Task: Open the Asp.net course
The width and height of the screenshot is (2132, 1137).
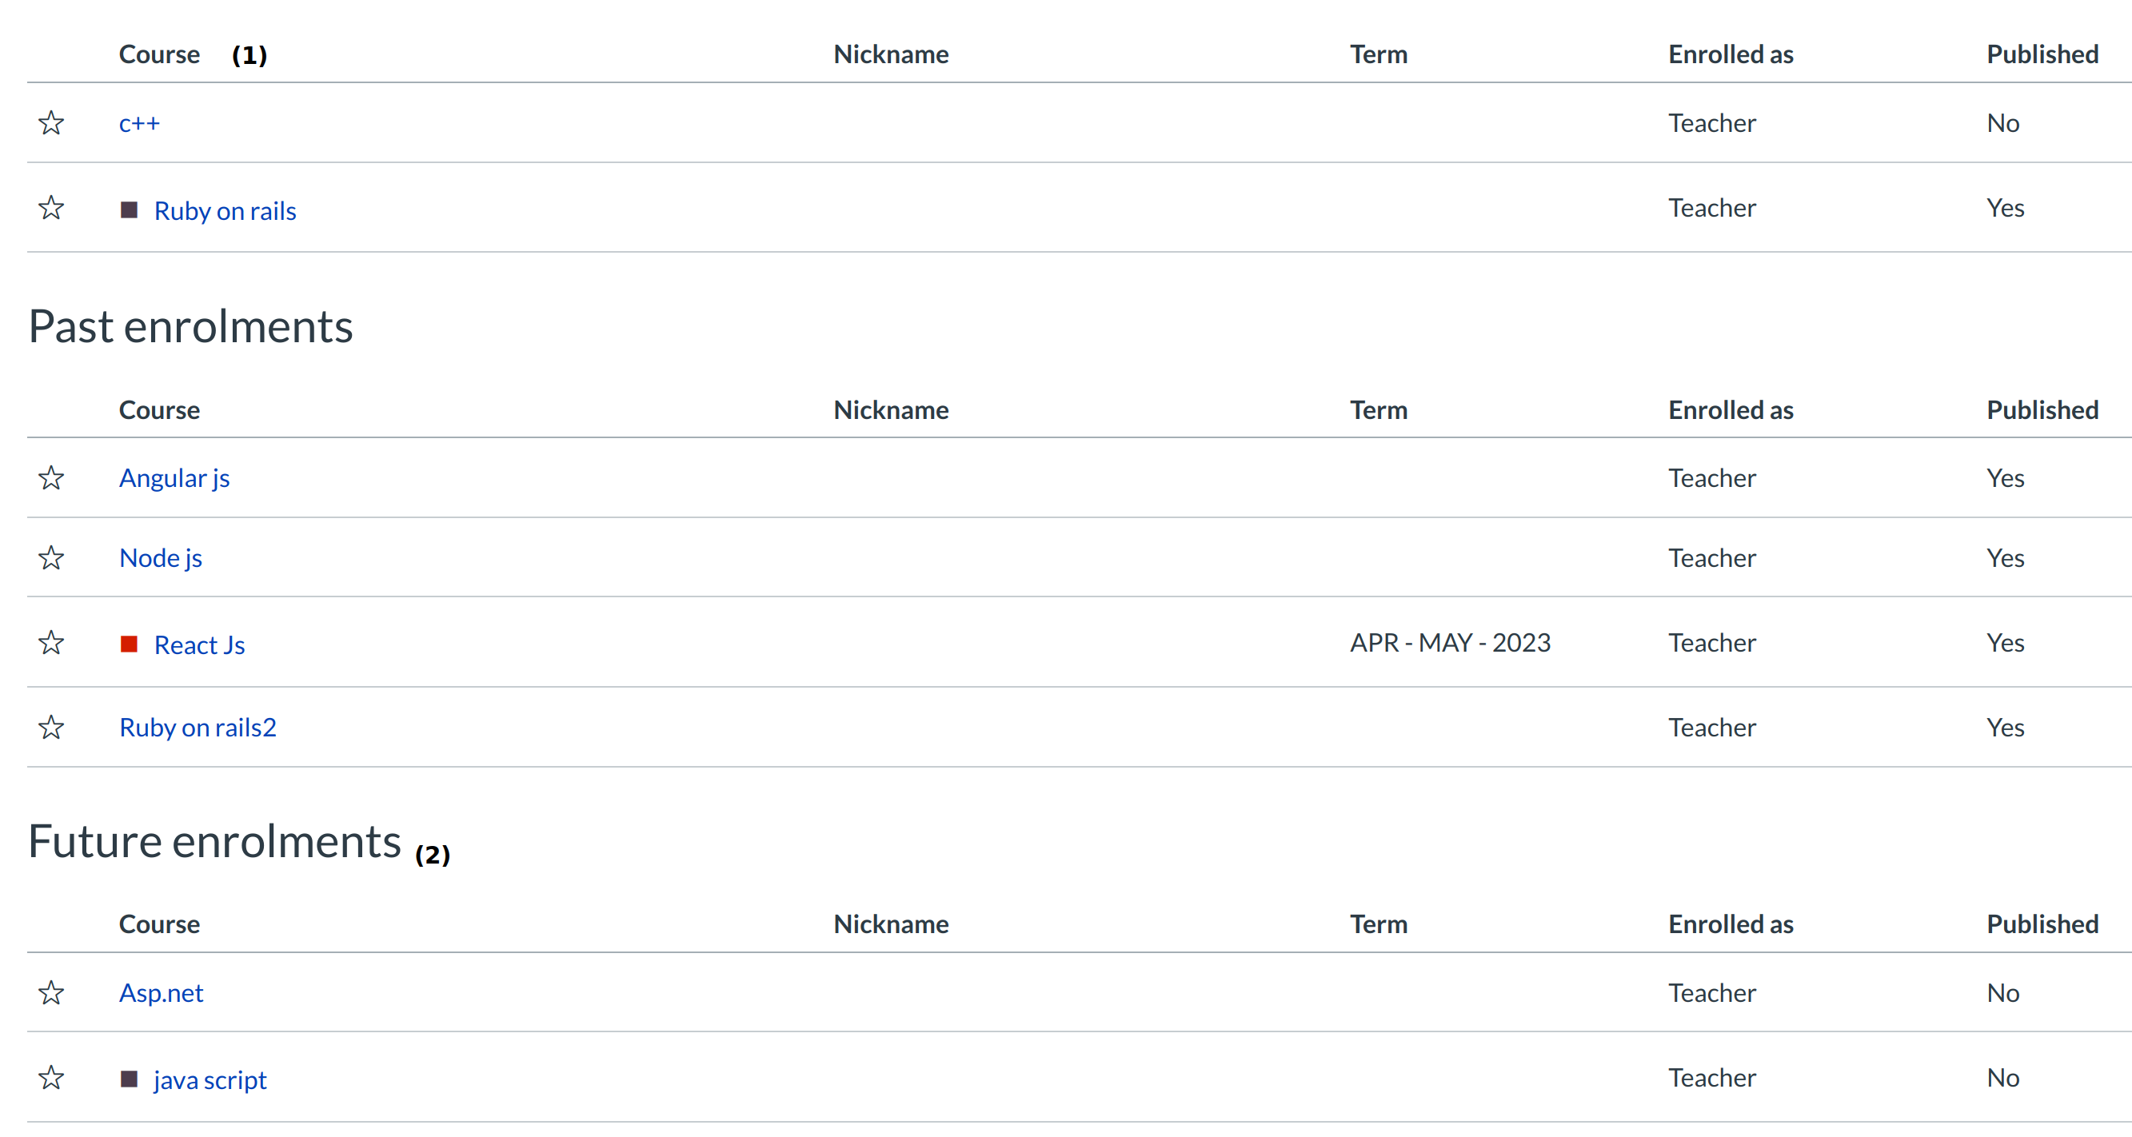Action: pos(162,993)
